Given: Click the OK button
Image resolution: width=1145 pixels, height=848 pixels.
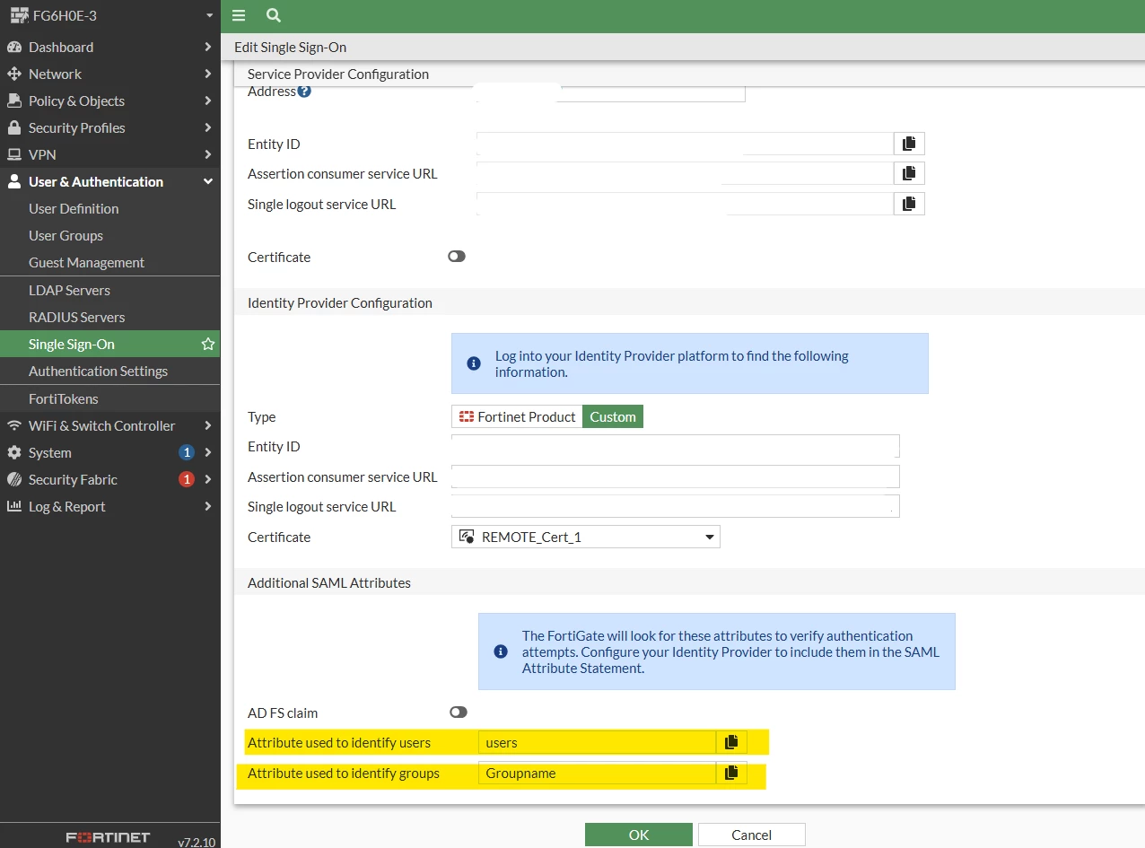Looking at the screenshot, I should pyautogui.click(x=639, y=835).
